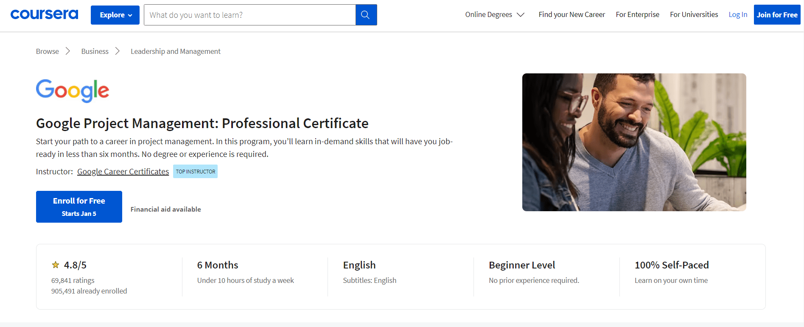Click the Top Instructor badge
The height and width of the screenshot is (327, 804).
tap(196, 171)
